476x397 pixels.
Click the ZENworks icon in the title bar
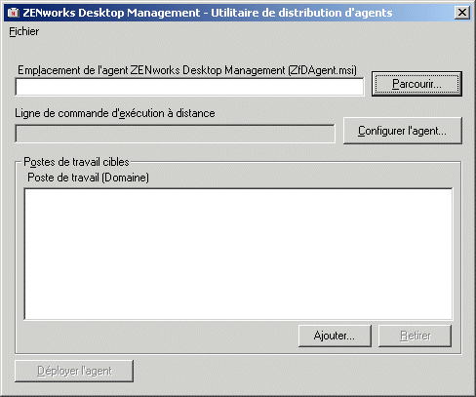pyautogui.click(x=14, y=13)
